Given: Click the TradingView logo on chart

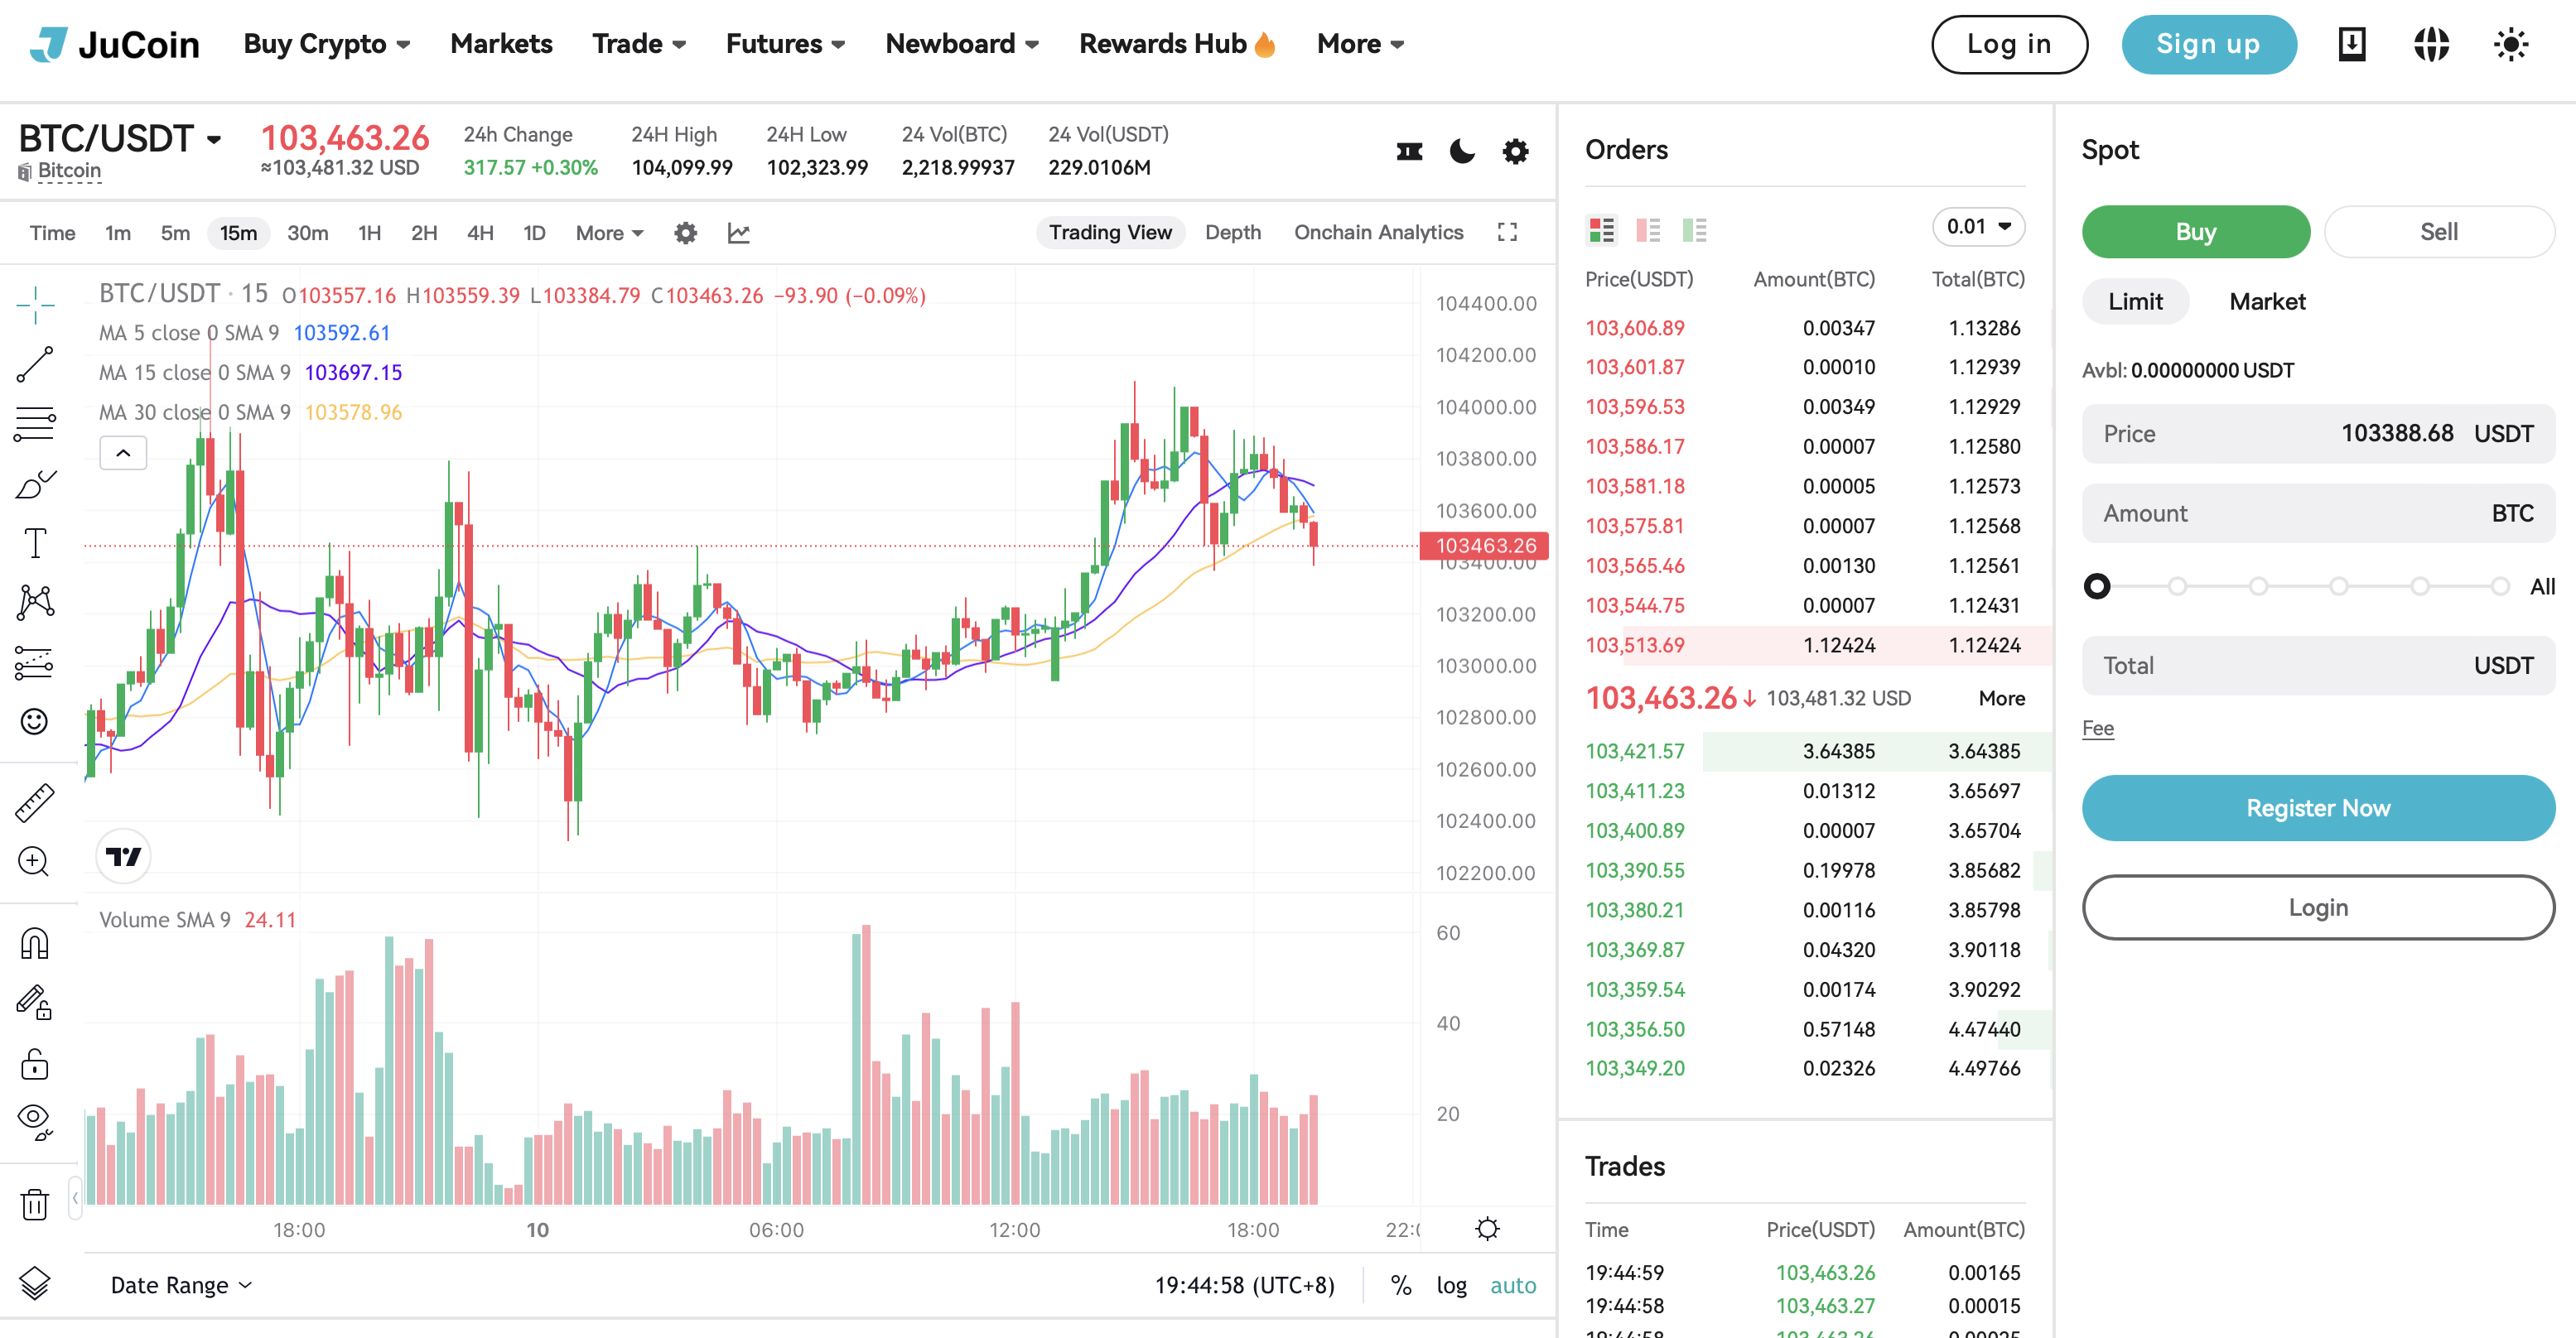Looking at the screenshot, I should pyautogui.click(x=123, y=856).
